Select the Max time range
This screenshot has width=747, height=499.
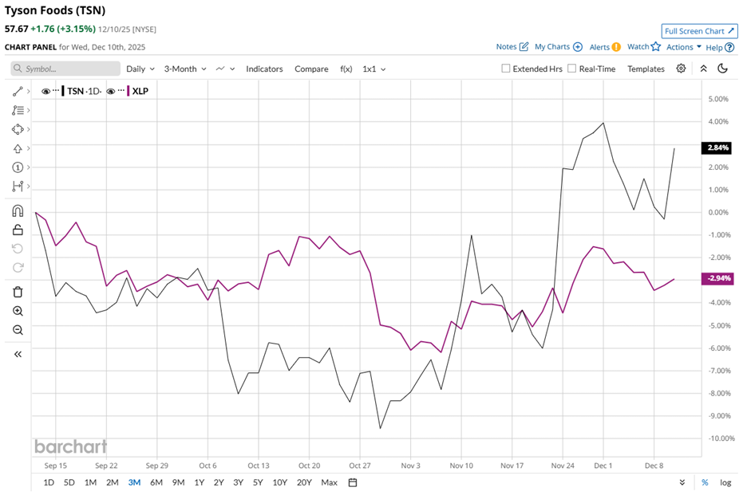(329, 483)
